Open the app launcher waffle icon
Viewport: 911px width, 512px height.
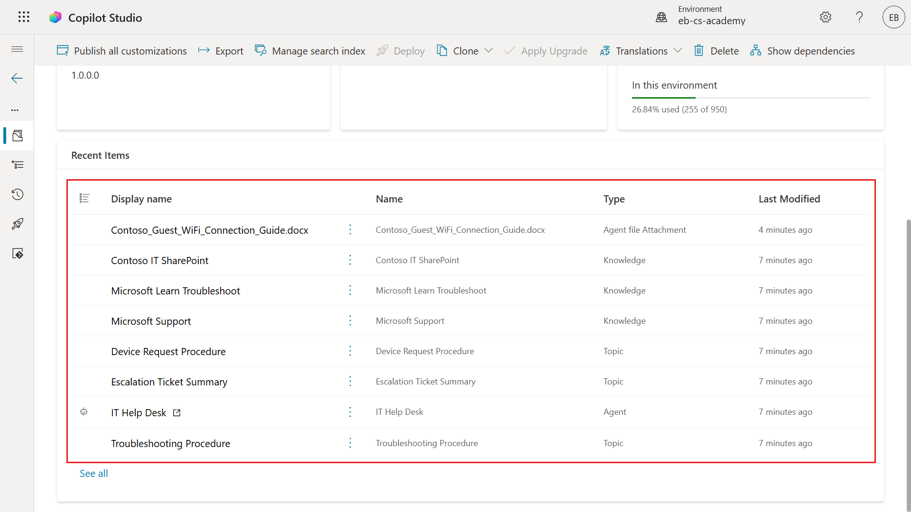click(24, 18)
